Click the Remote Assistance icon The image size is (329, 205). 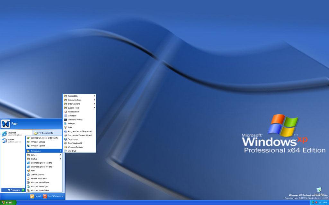28,179
